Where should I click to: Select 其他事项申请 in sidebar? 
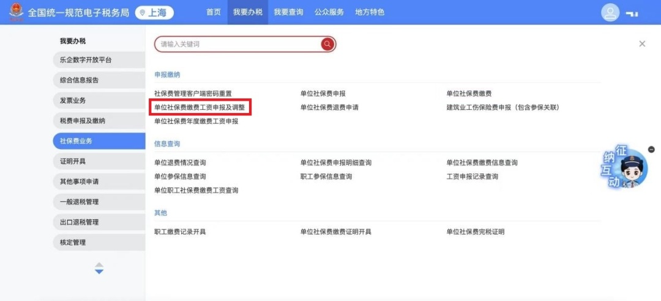coord(99,181)
